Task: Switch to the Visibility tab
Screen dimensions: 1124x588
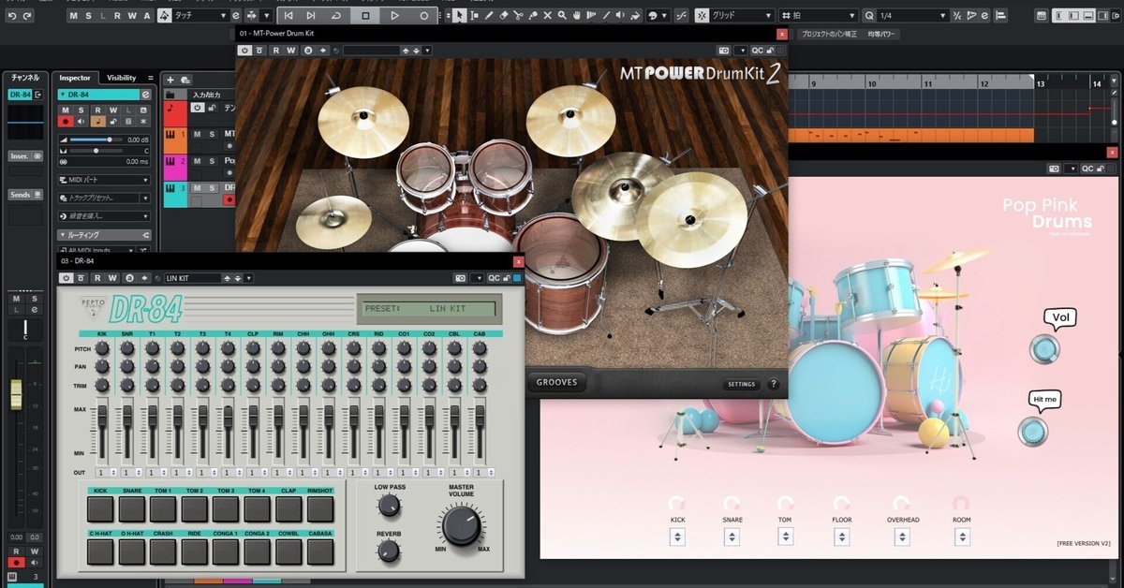Action: click(x=121, y=78)
